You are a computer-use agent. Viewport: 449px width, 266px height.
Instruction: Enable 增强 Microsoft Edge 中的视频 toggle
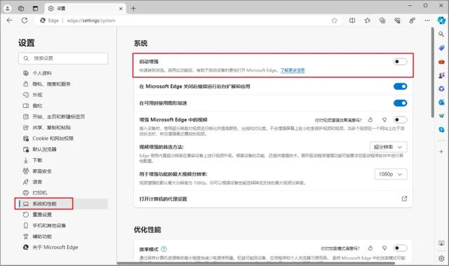point(400,120)
